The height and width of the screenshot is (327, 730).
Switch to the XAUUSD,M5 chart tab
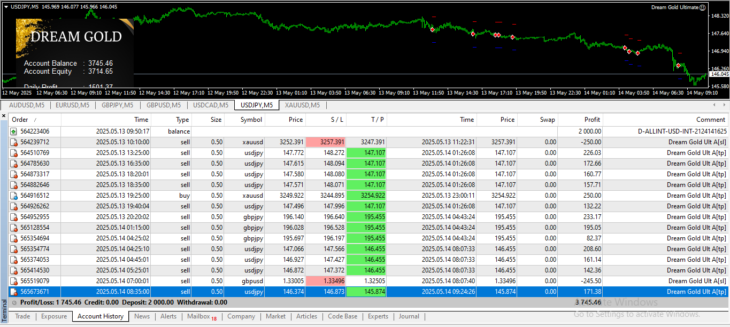coord(302,105)
